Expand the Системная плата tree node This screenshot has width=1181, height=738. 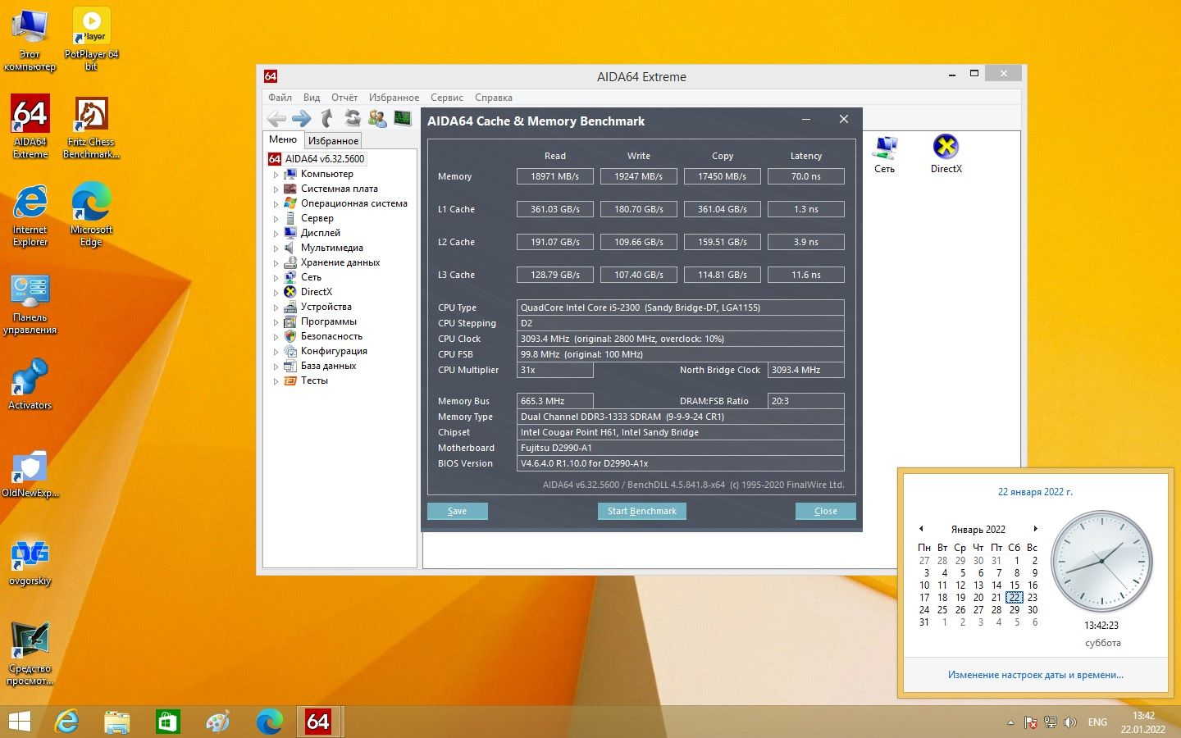pos(276,189)
